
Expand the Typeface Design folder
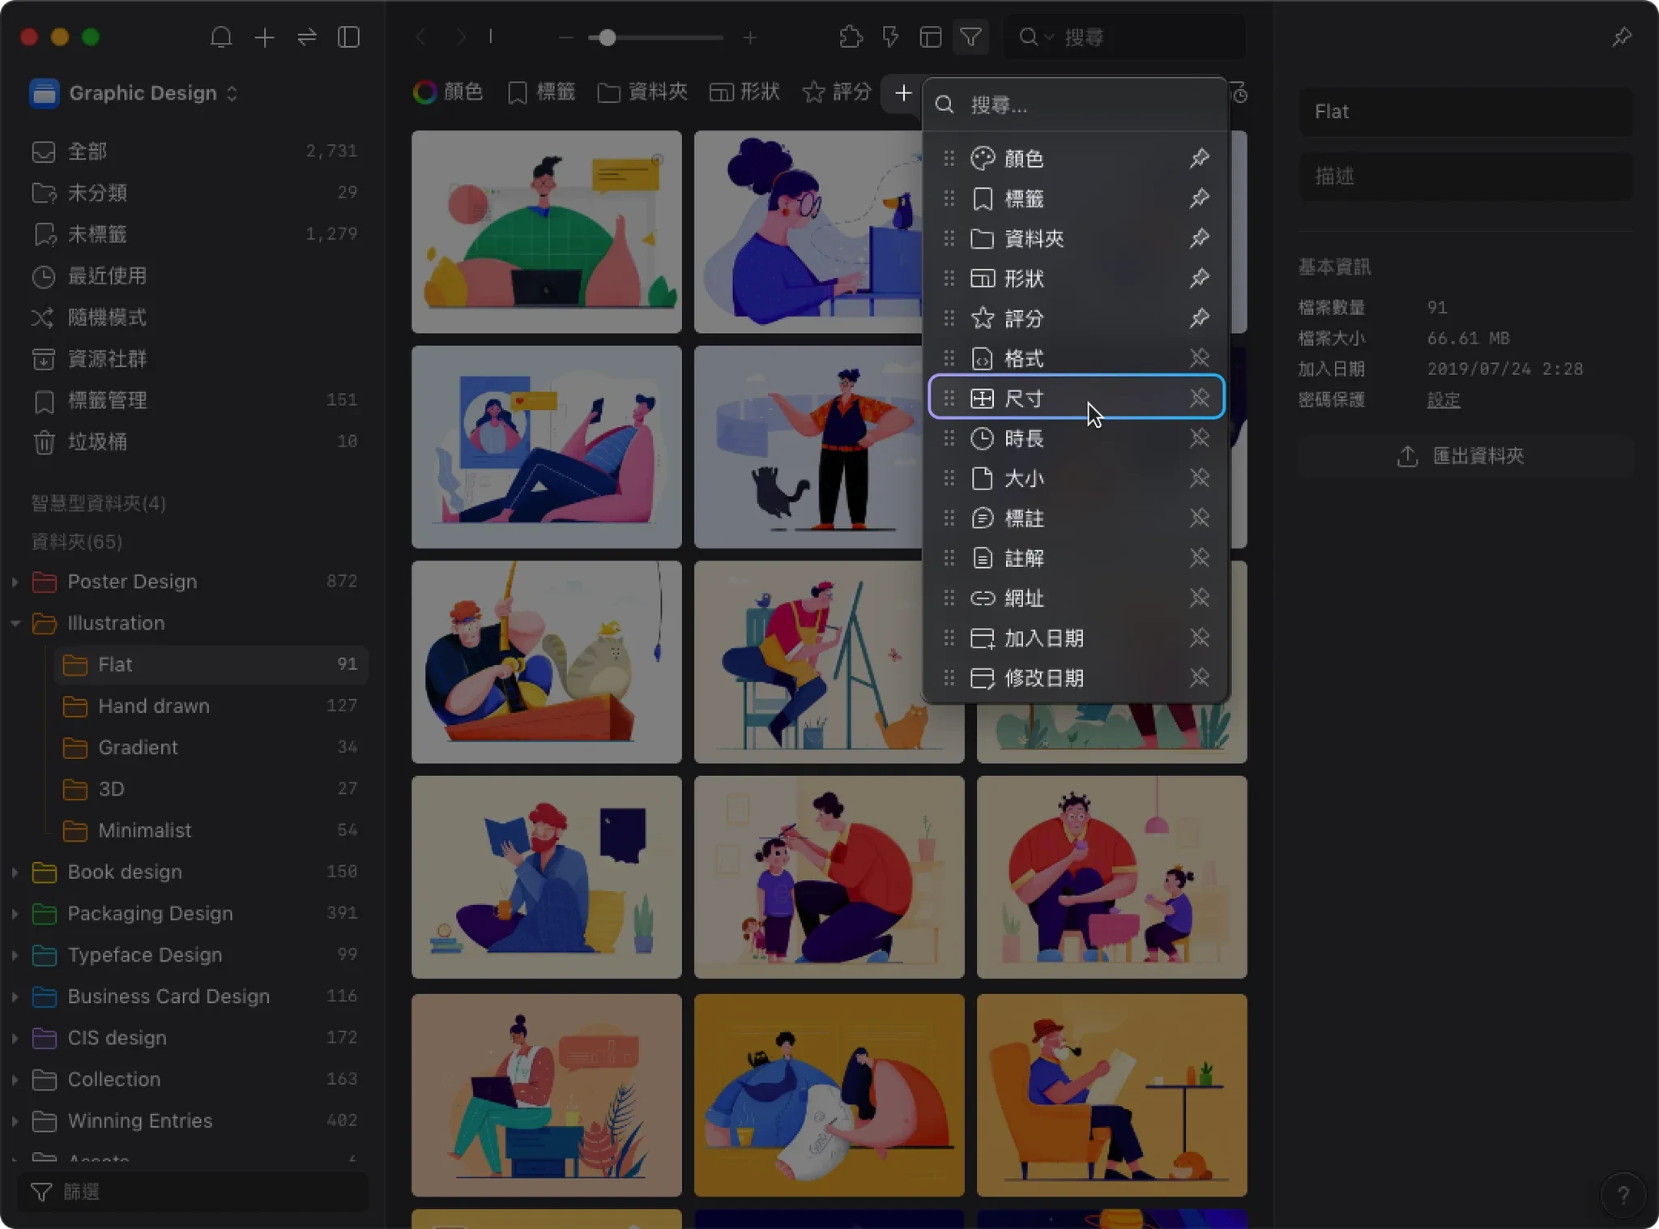[15, 955]
